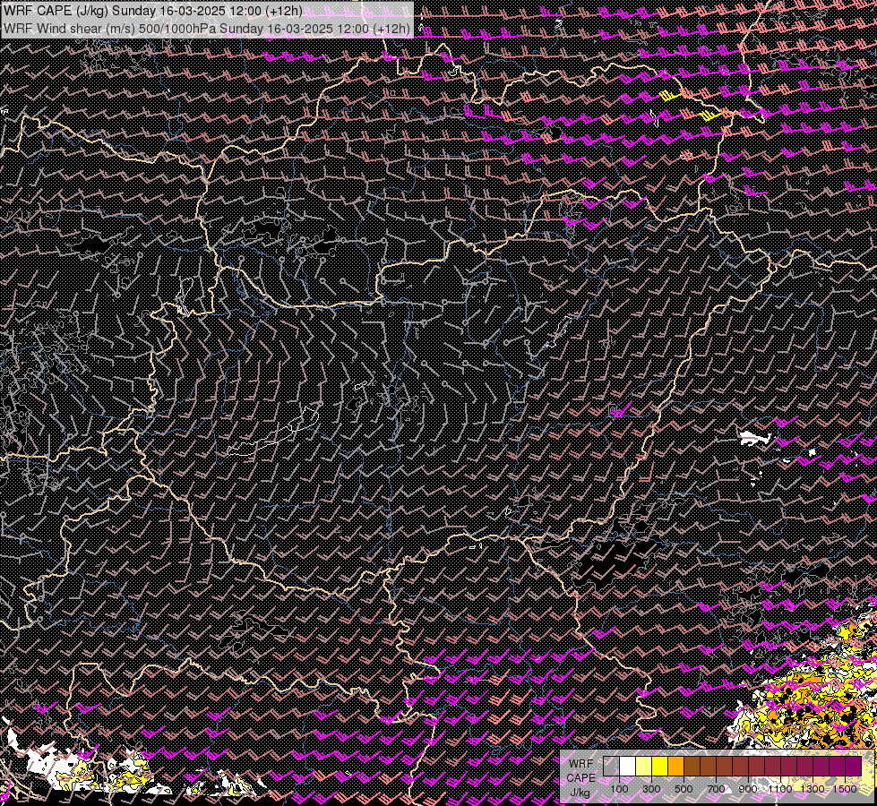Click the "100" legend value
This screenshot has height=806, width=877.
(619, 789)
